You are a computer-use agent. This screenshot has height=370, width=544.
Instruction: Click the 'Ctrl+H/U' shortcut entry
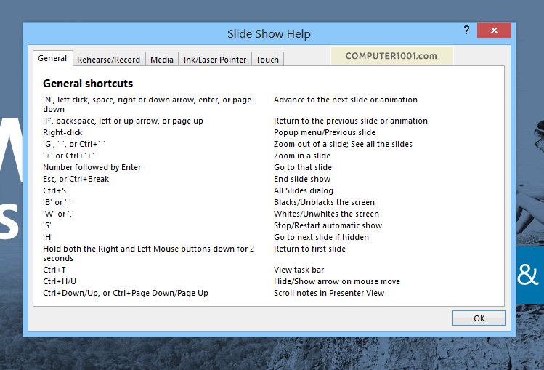[60, 281]
